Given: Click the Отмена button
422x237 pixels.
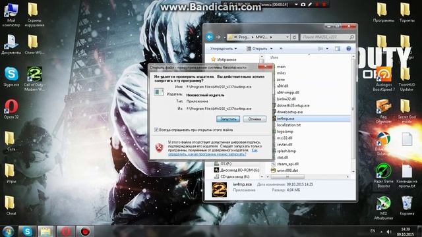Looking at the screenshot, I should (255, 119).
